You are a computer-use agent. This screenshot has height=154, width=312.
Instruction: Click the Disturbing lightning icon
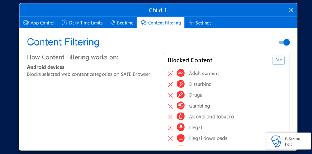[x=181, y=84]
